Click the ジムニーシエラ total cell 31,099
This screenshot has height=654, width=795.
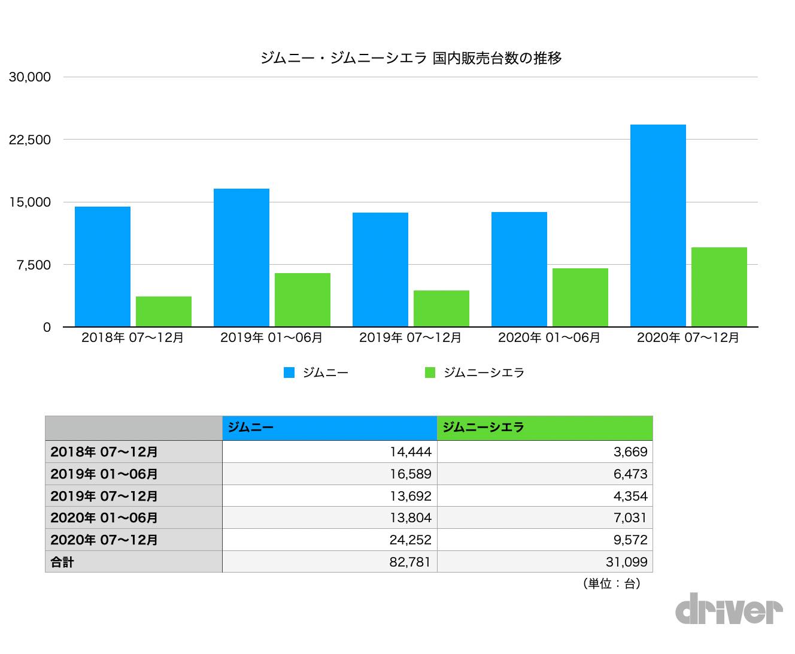[545, 562]
